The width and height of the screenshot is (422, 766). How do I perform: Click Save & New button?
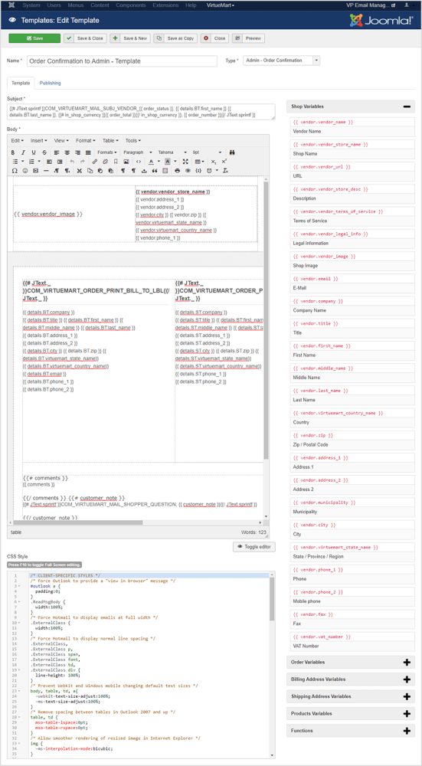point(130,38)
